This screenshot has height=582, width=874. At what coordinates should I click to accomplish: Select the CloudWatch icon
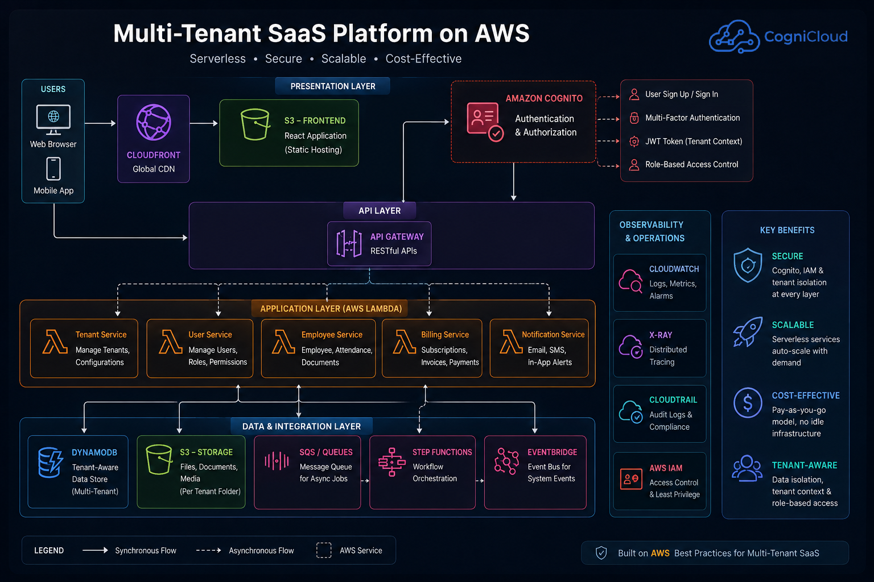(x=630, y=281)
